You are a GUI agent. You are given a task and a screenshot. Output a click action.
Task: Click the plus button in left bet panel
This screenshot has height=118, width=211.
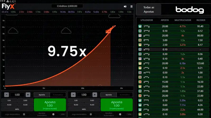click(x=28, y=95)
